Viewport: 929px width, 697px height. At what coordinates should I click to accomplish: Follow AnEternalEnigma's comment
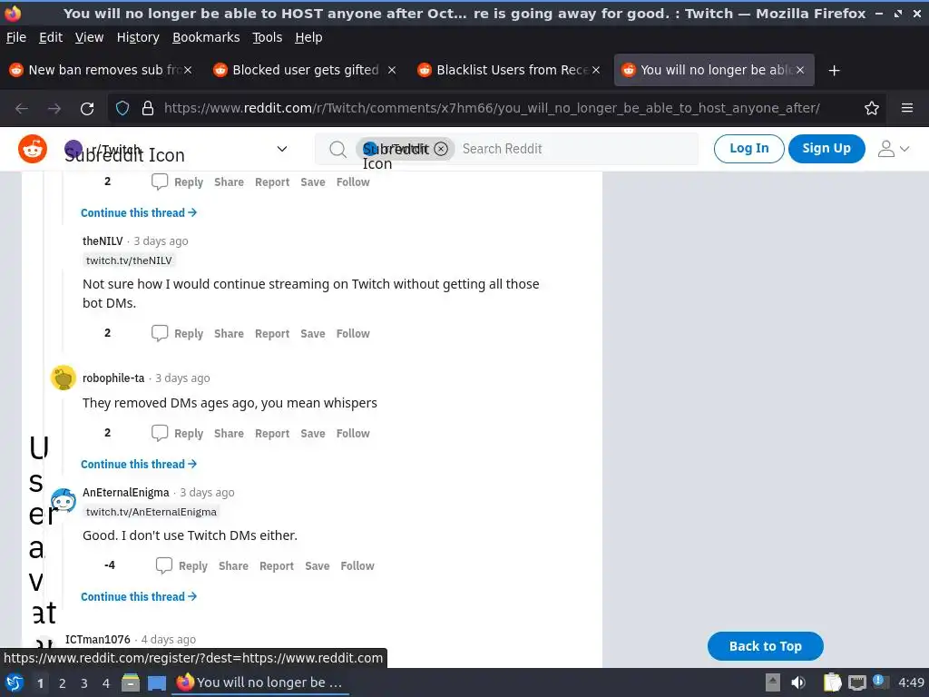[357, 566]
